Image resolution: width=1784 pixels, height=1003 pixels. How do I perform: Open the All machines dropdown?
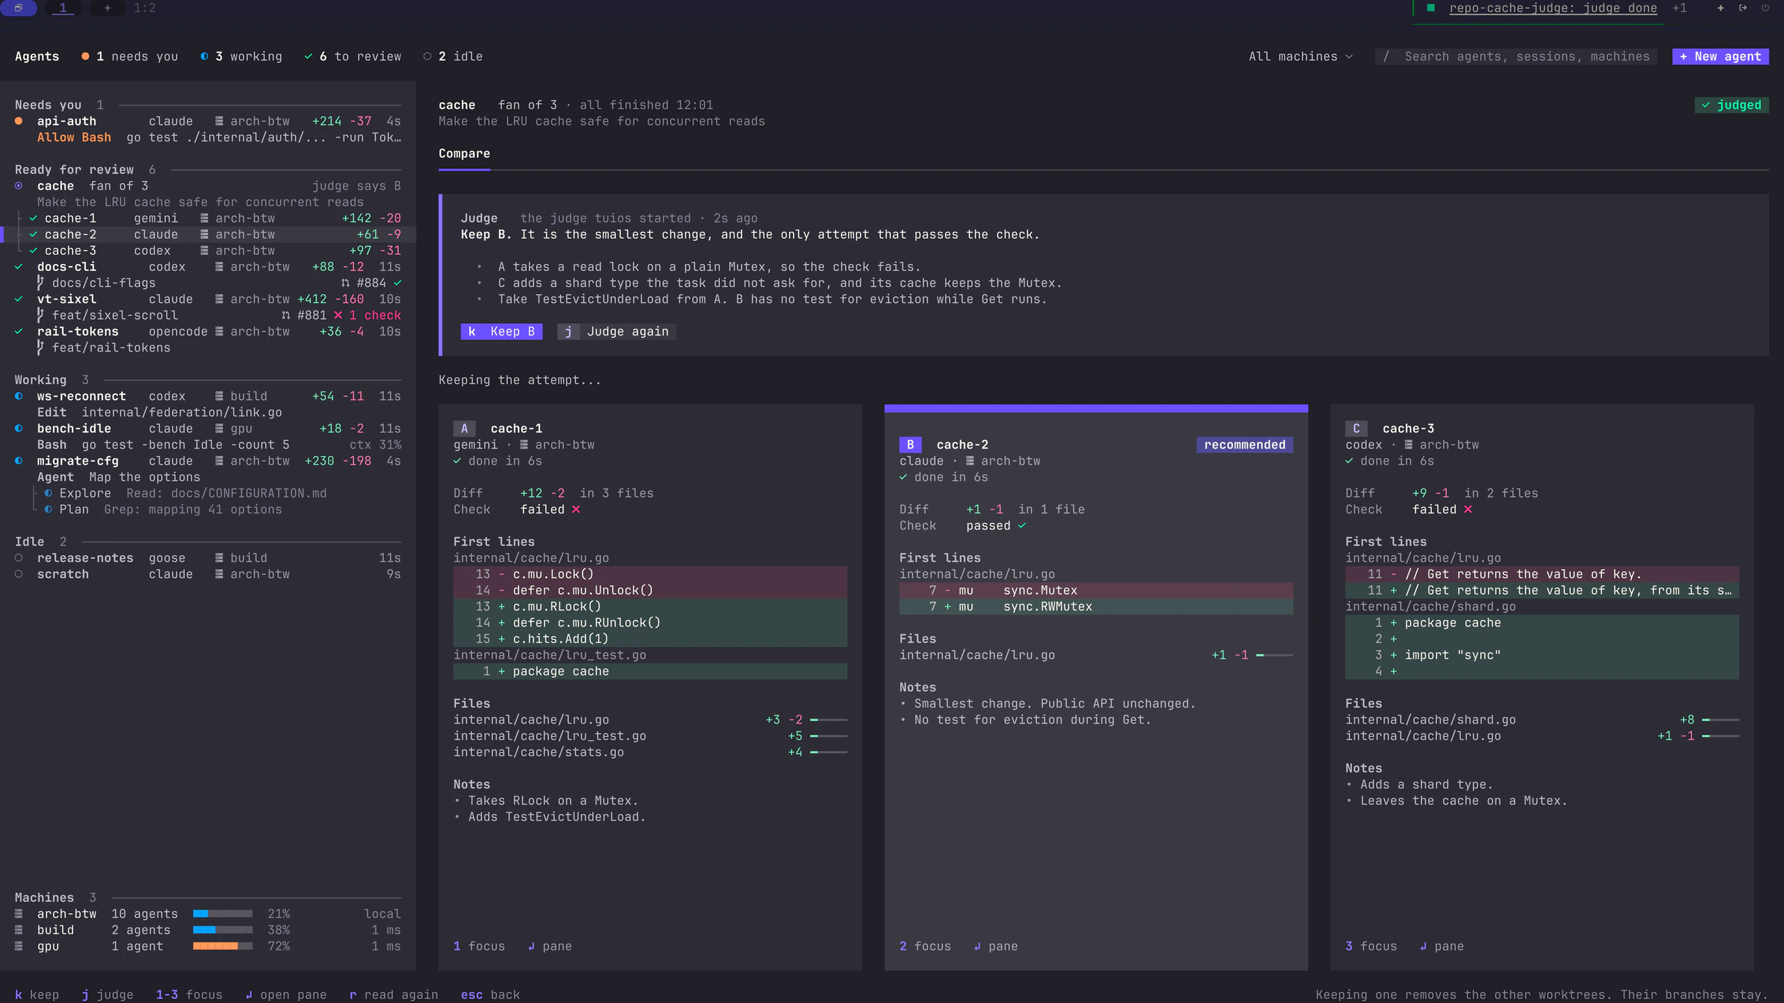(1300, 56)
